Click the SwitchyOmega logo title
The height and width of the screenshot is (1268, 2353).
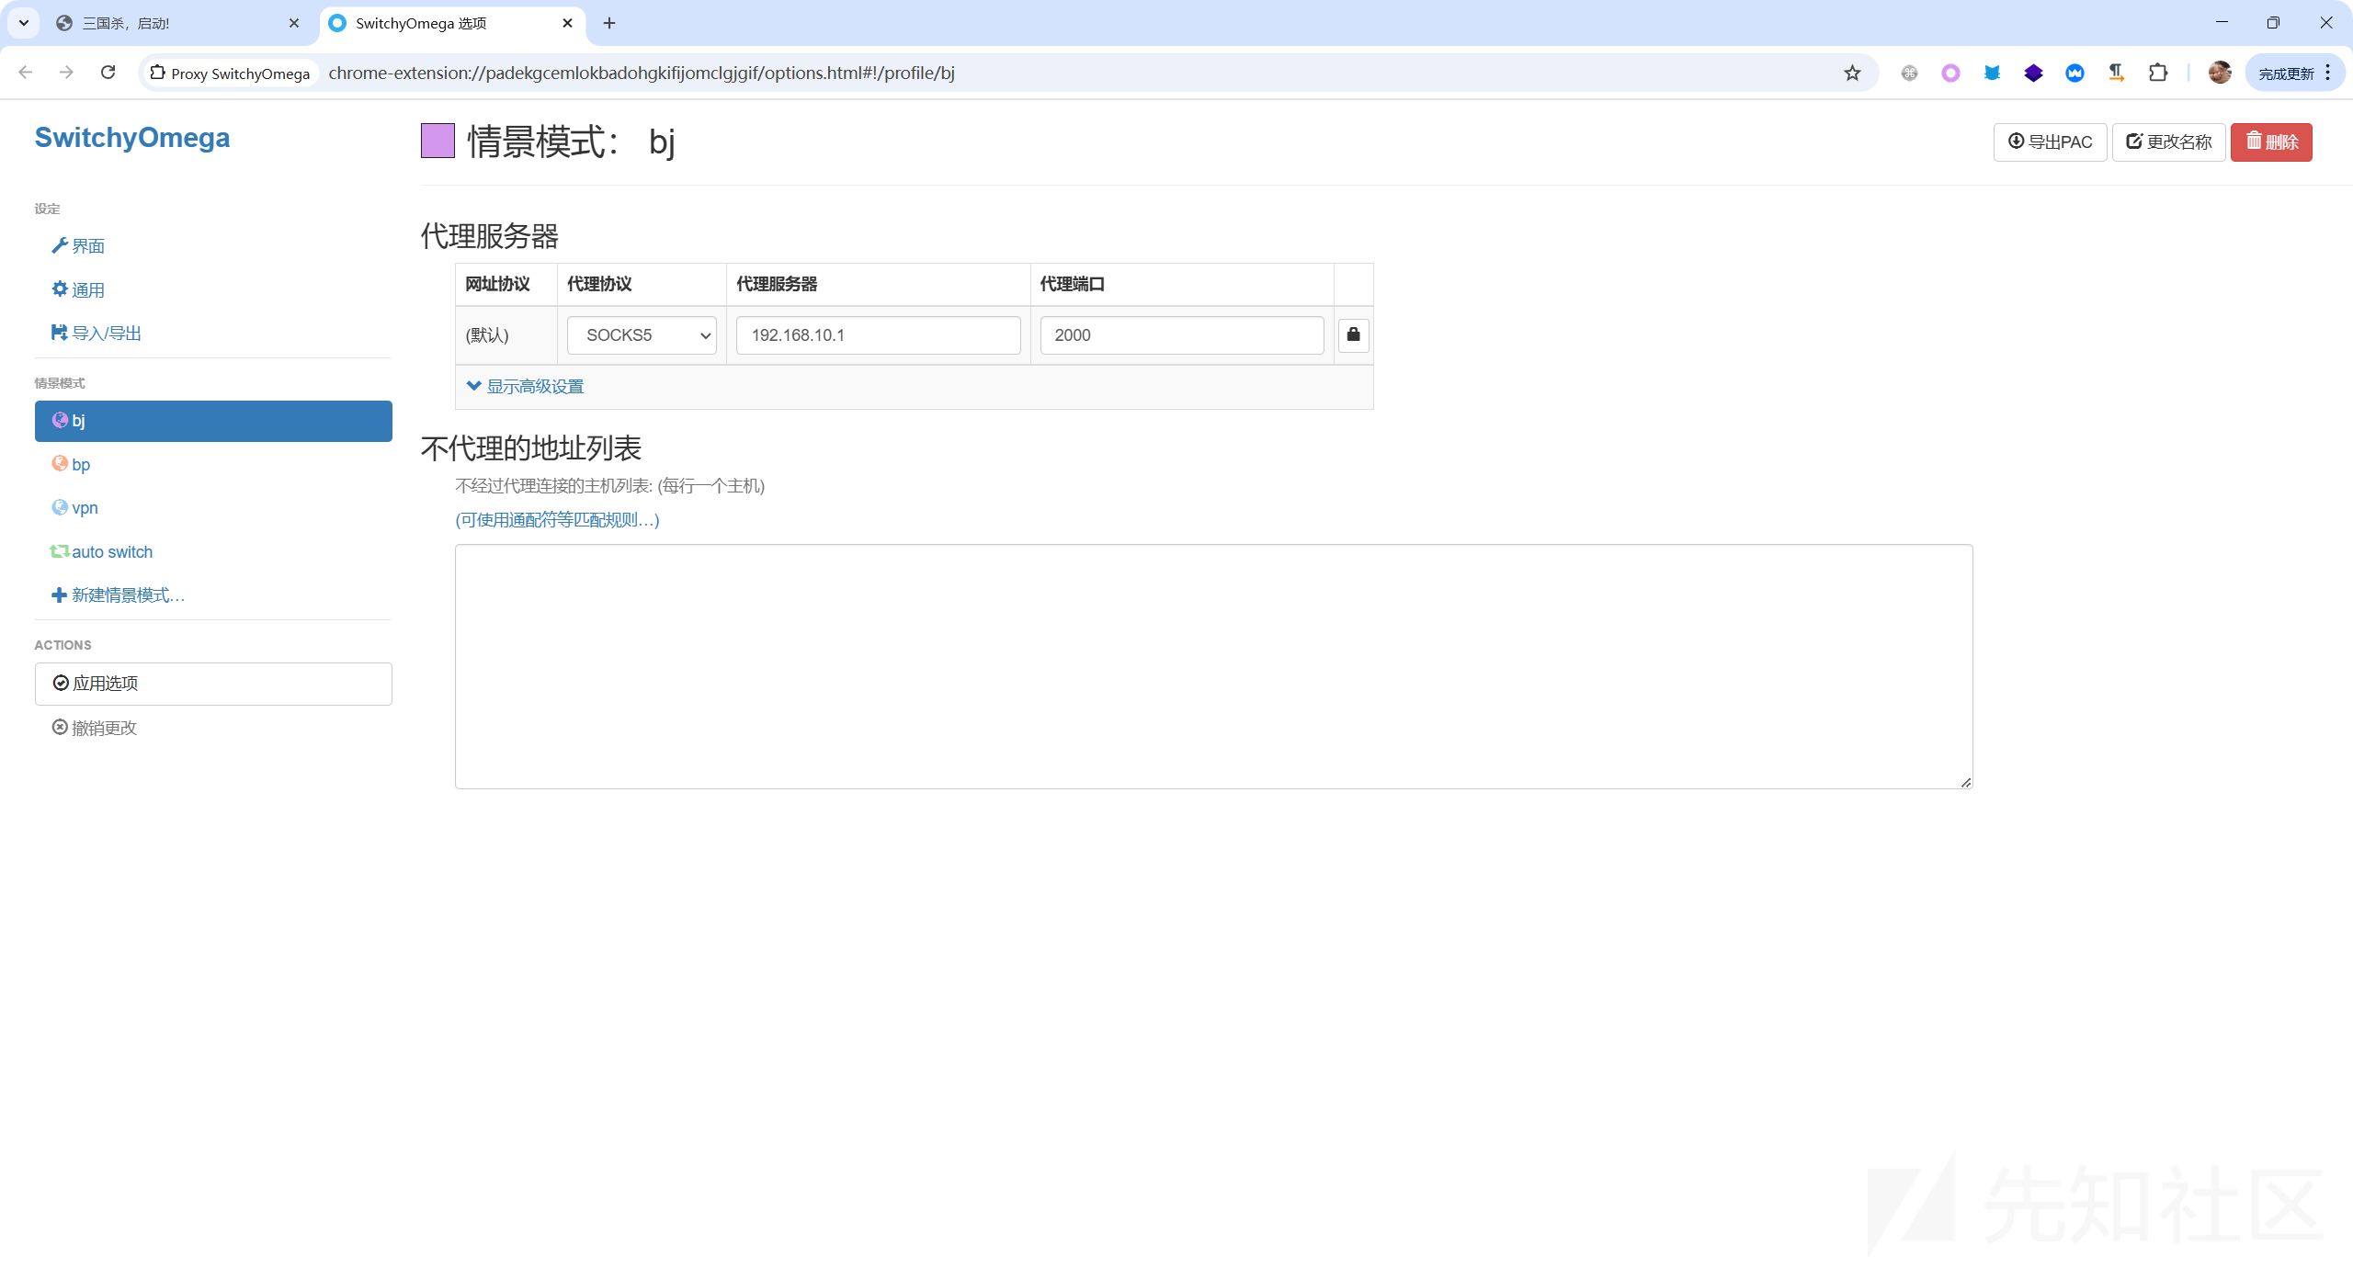click(x=132, y=137)
